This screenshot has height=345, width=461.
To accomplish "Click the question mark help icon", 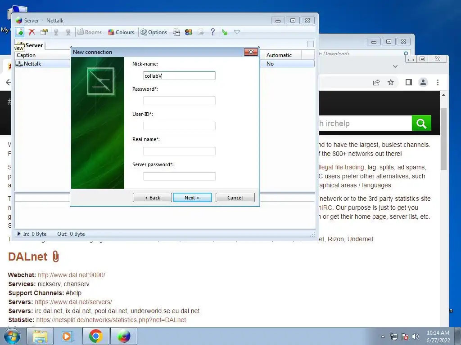I will coord(212,32).
